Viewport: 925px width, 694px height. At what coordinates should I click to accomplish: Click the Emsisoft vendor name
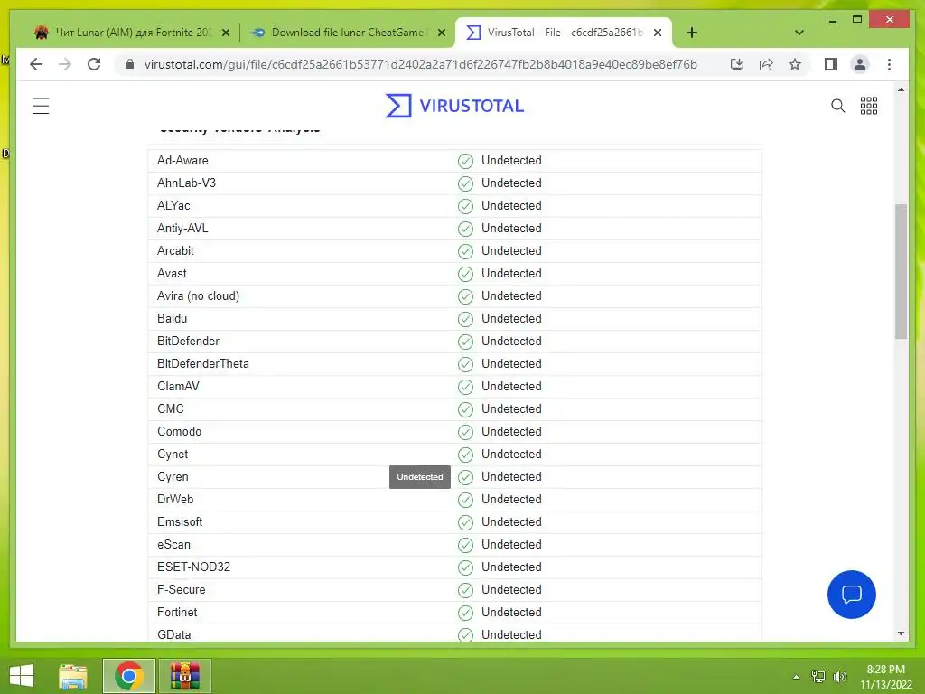point(180,521)
